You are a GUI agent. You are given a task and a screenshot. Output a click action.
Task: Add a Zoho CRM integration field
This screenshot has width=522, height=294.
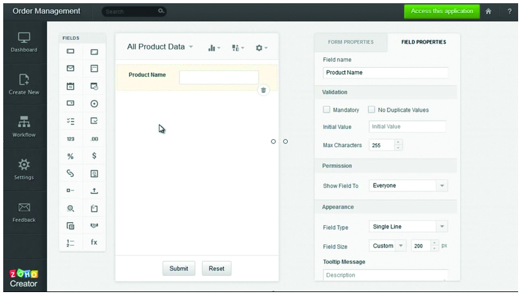tap(94, 226)
